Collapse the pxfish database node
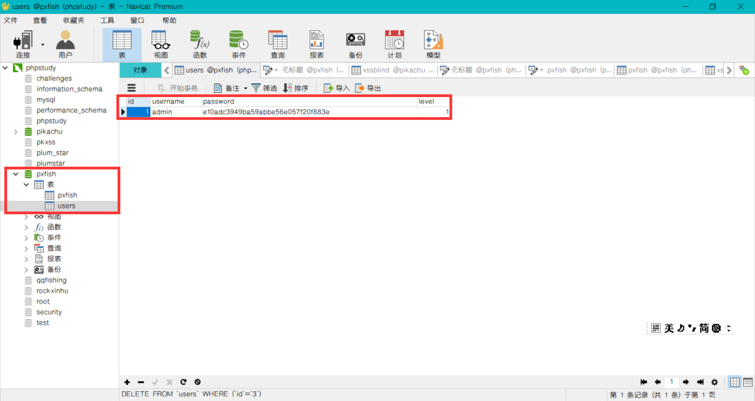Screen dimensions: 755x401 pyautogui.click(x=16, y=174)
